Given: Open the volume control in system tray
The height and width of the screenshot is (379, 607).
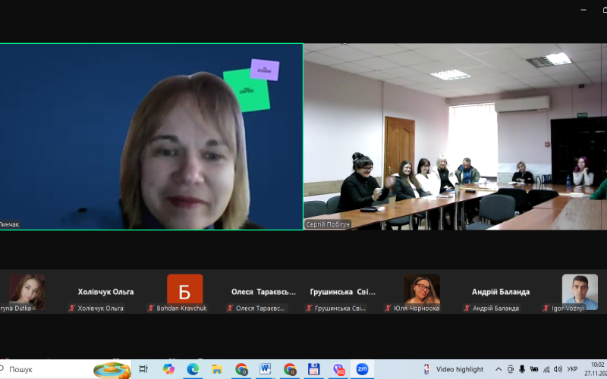Looking at the screenshot, I should pos(558,369).
